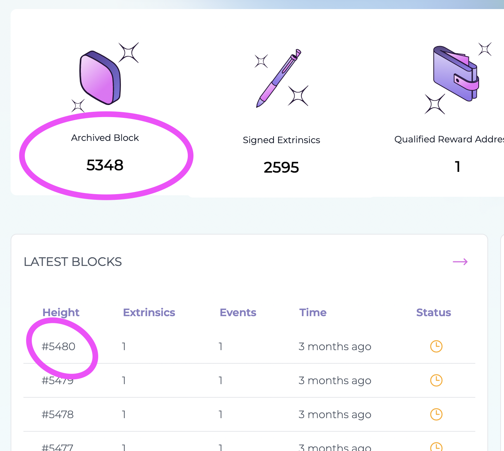Open block #5479 details
Screen dimensions: 504x451
click(59, 380)
